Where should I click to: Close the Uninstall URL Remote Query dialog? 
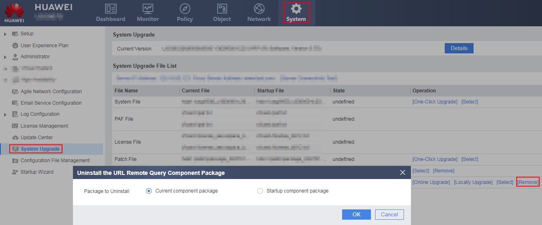click(x=403, y=173)
